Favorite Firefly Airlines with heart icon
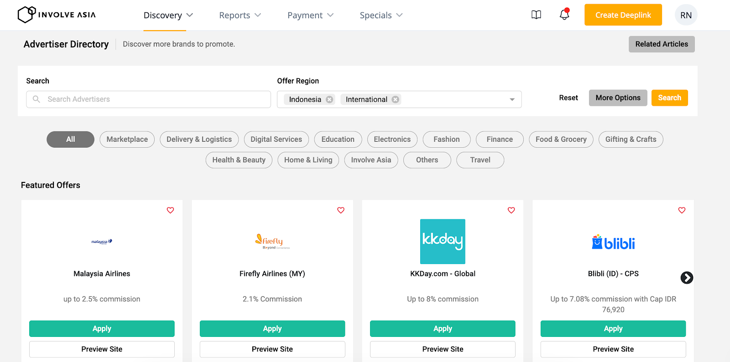This screenshot has height=362, width=730. point(341,210)
